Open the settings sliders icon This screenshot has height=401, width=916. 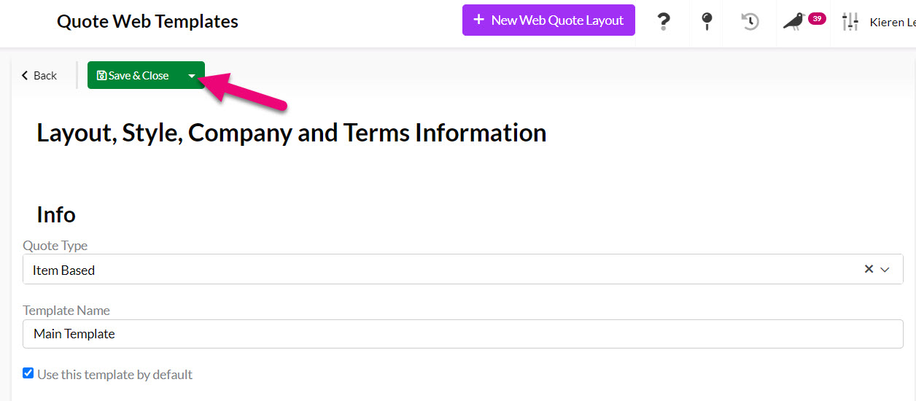[x=850, y=22]
